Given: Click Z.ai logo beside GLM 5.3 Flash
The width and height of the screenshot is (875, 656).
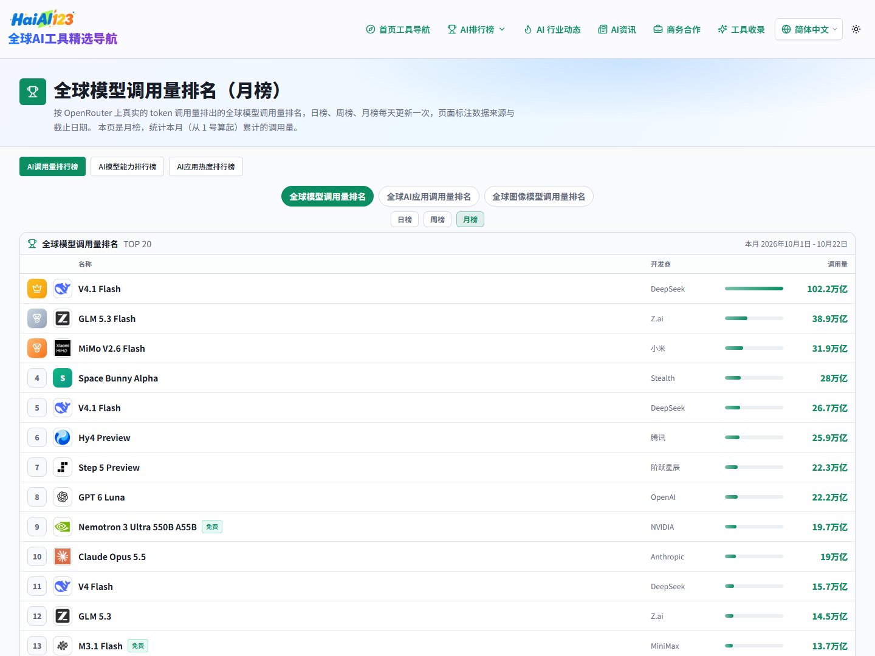Looking at the screenshot, I should pyautogui.click(x=63, y=318).
